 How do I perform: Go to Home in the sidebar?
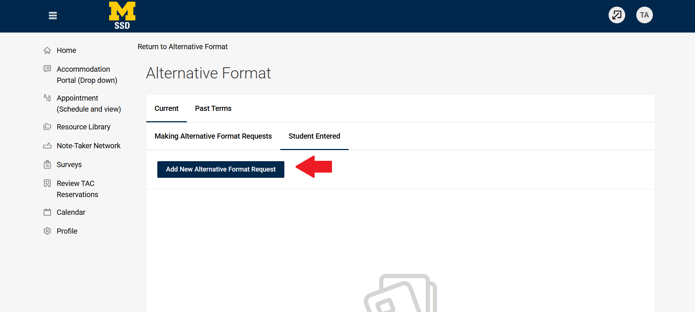pos(66,50)
